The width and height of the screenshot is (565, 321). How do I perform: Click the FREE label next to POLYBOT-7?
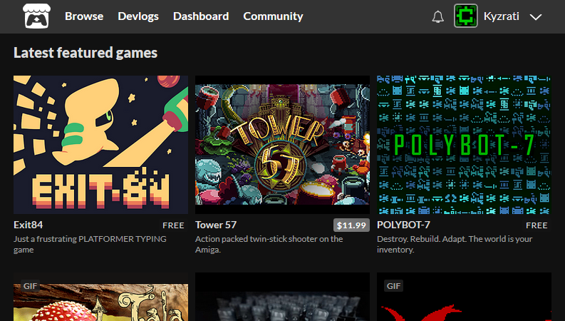pos(537,225)
